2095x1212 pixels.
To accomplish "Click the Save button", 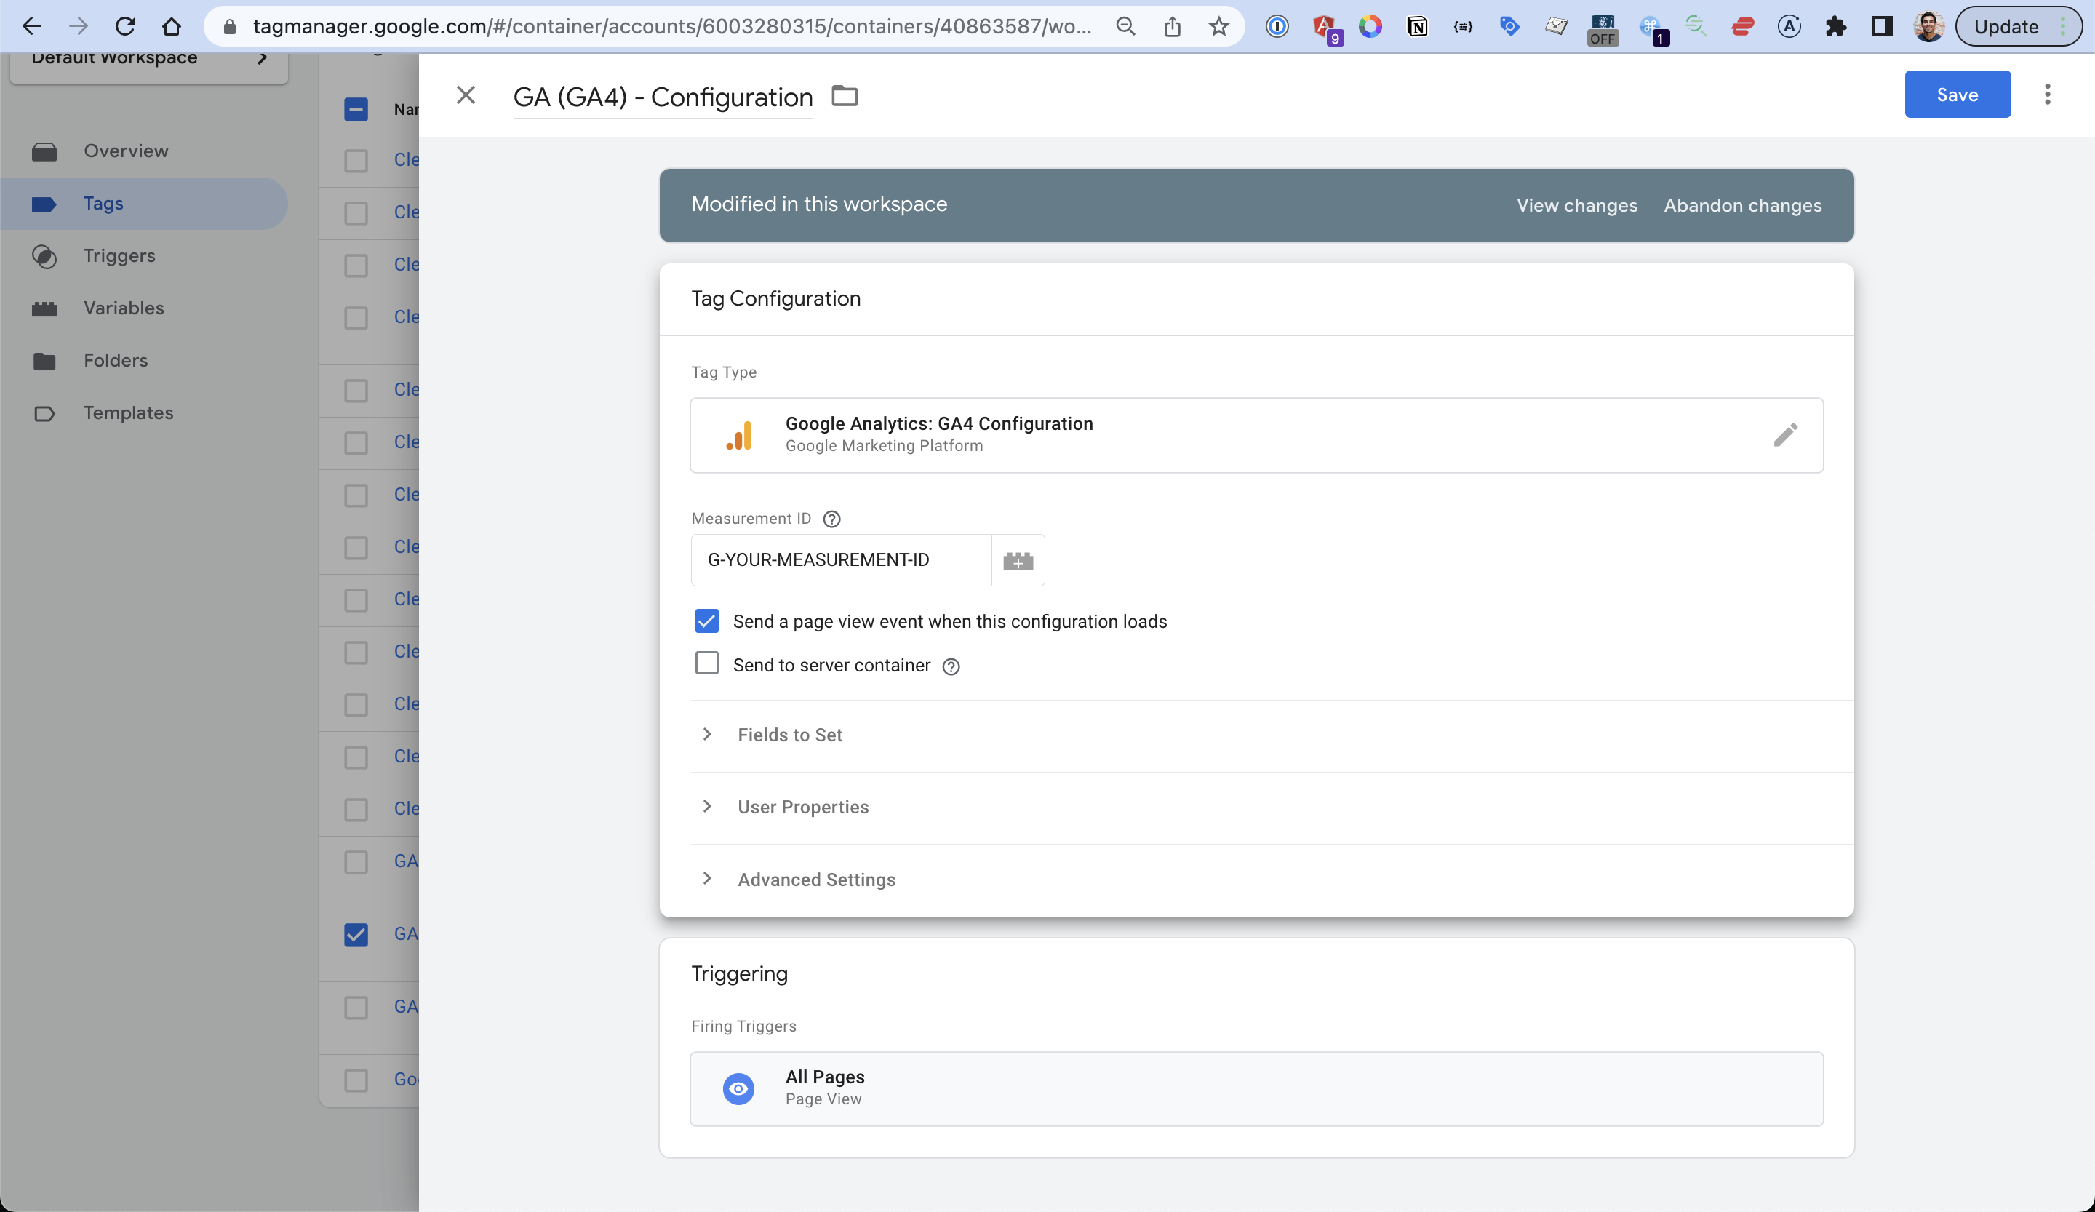I will (x=1957, y=95).
